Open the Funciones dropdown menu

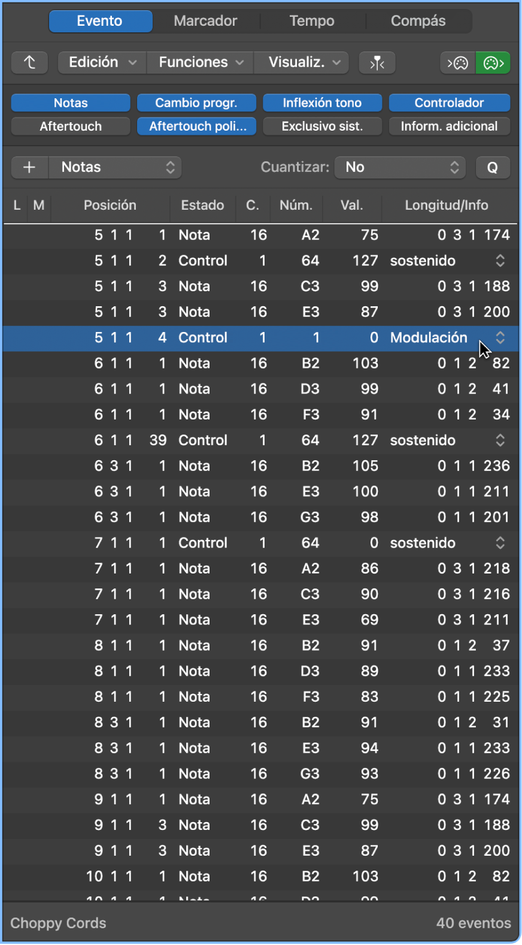pos(201,62)
